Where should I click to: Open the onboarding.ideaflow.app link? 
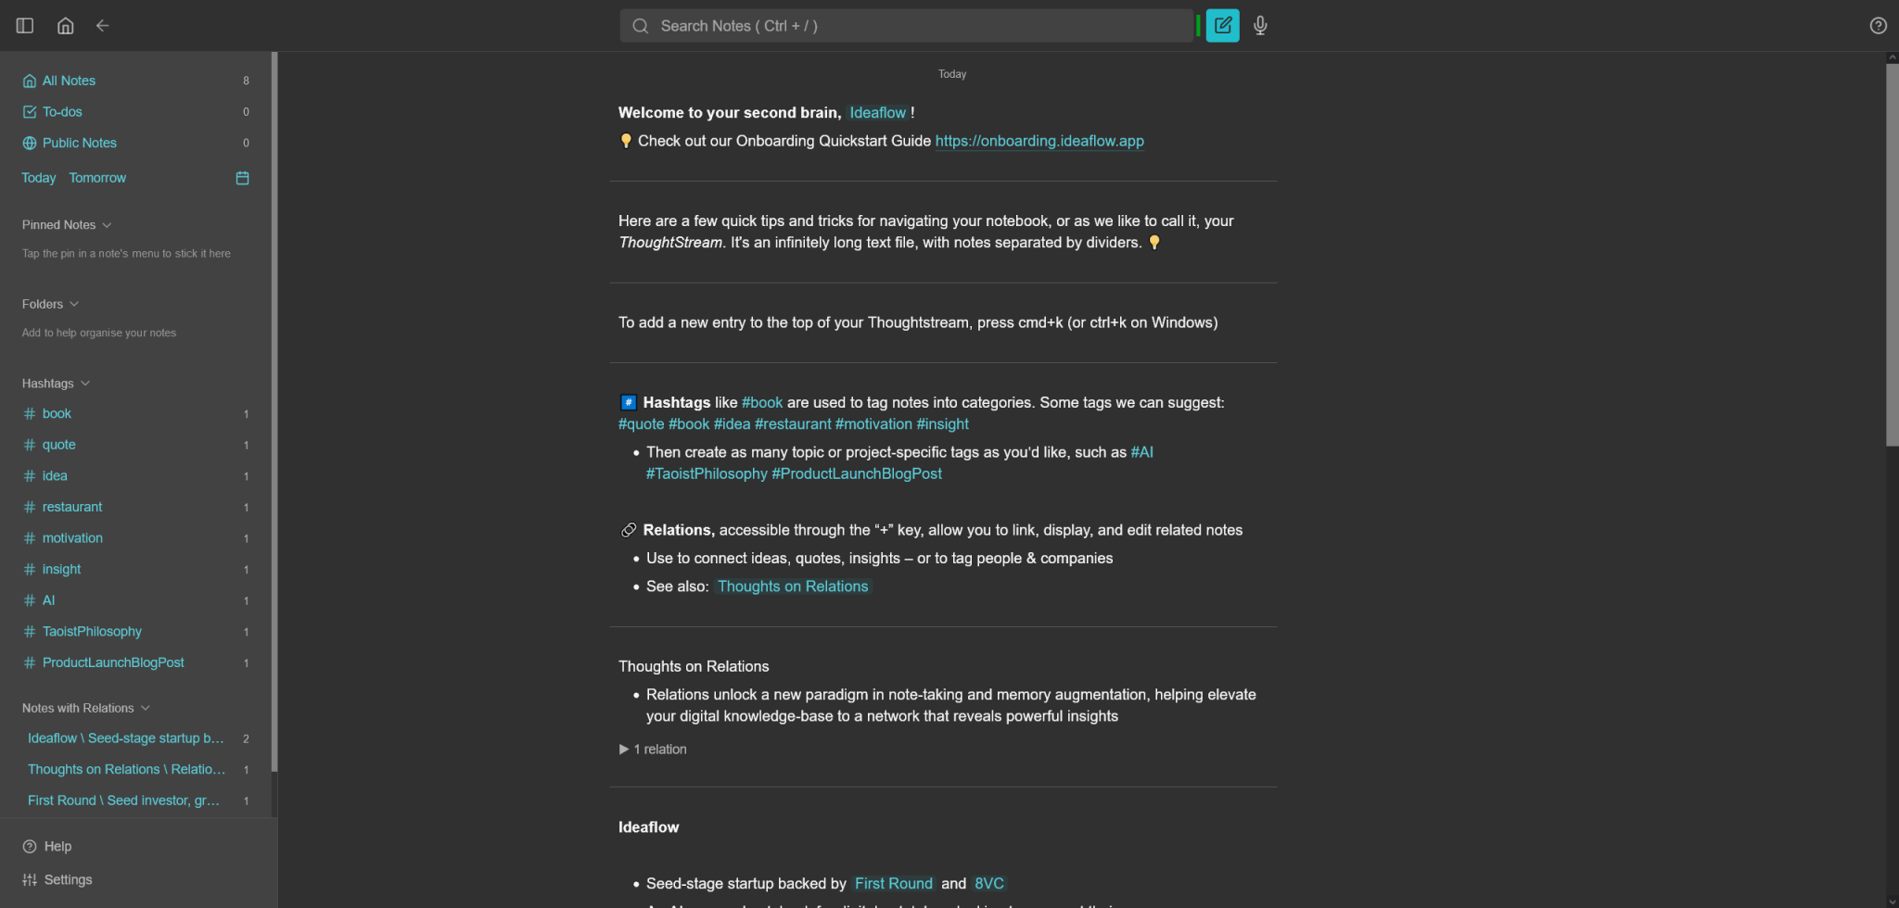[1039, 141]
